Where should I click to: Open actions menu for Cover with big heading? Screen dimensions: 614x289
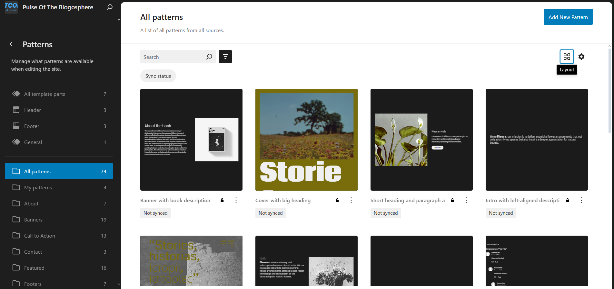[x=351, y=200]
